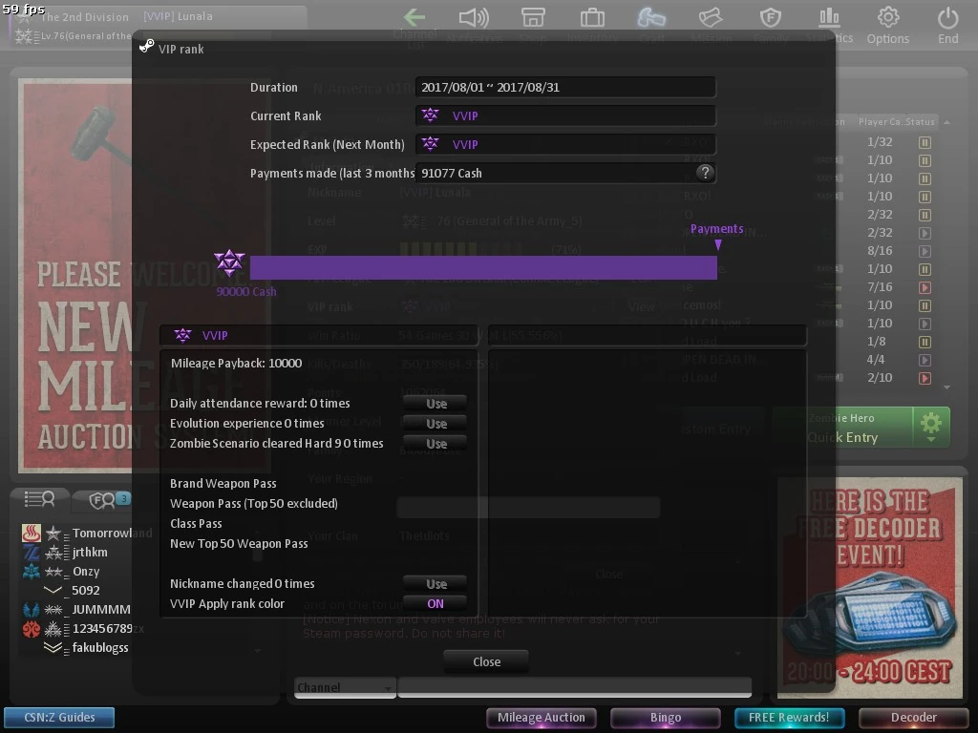Screen dimensions: 978x733
Task: Open the Channel dropdown at the bottom
Action: click(345, 686)
